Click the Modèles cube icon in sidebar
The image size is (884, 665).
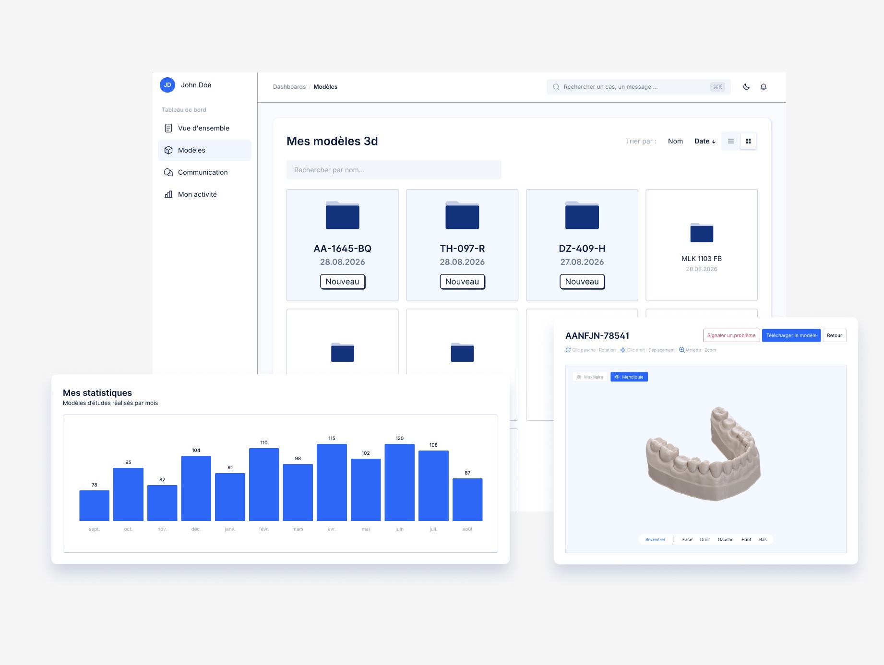click(x=168, y=150)
